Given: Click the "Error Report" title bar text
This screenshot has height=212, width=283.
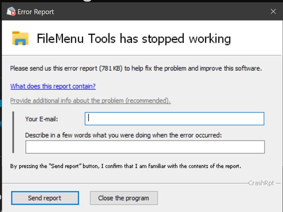Looking at the screenshot, I should 35,12.
